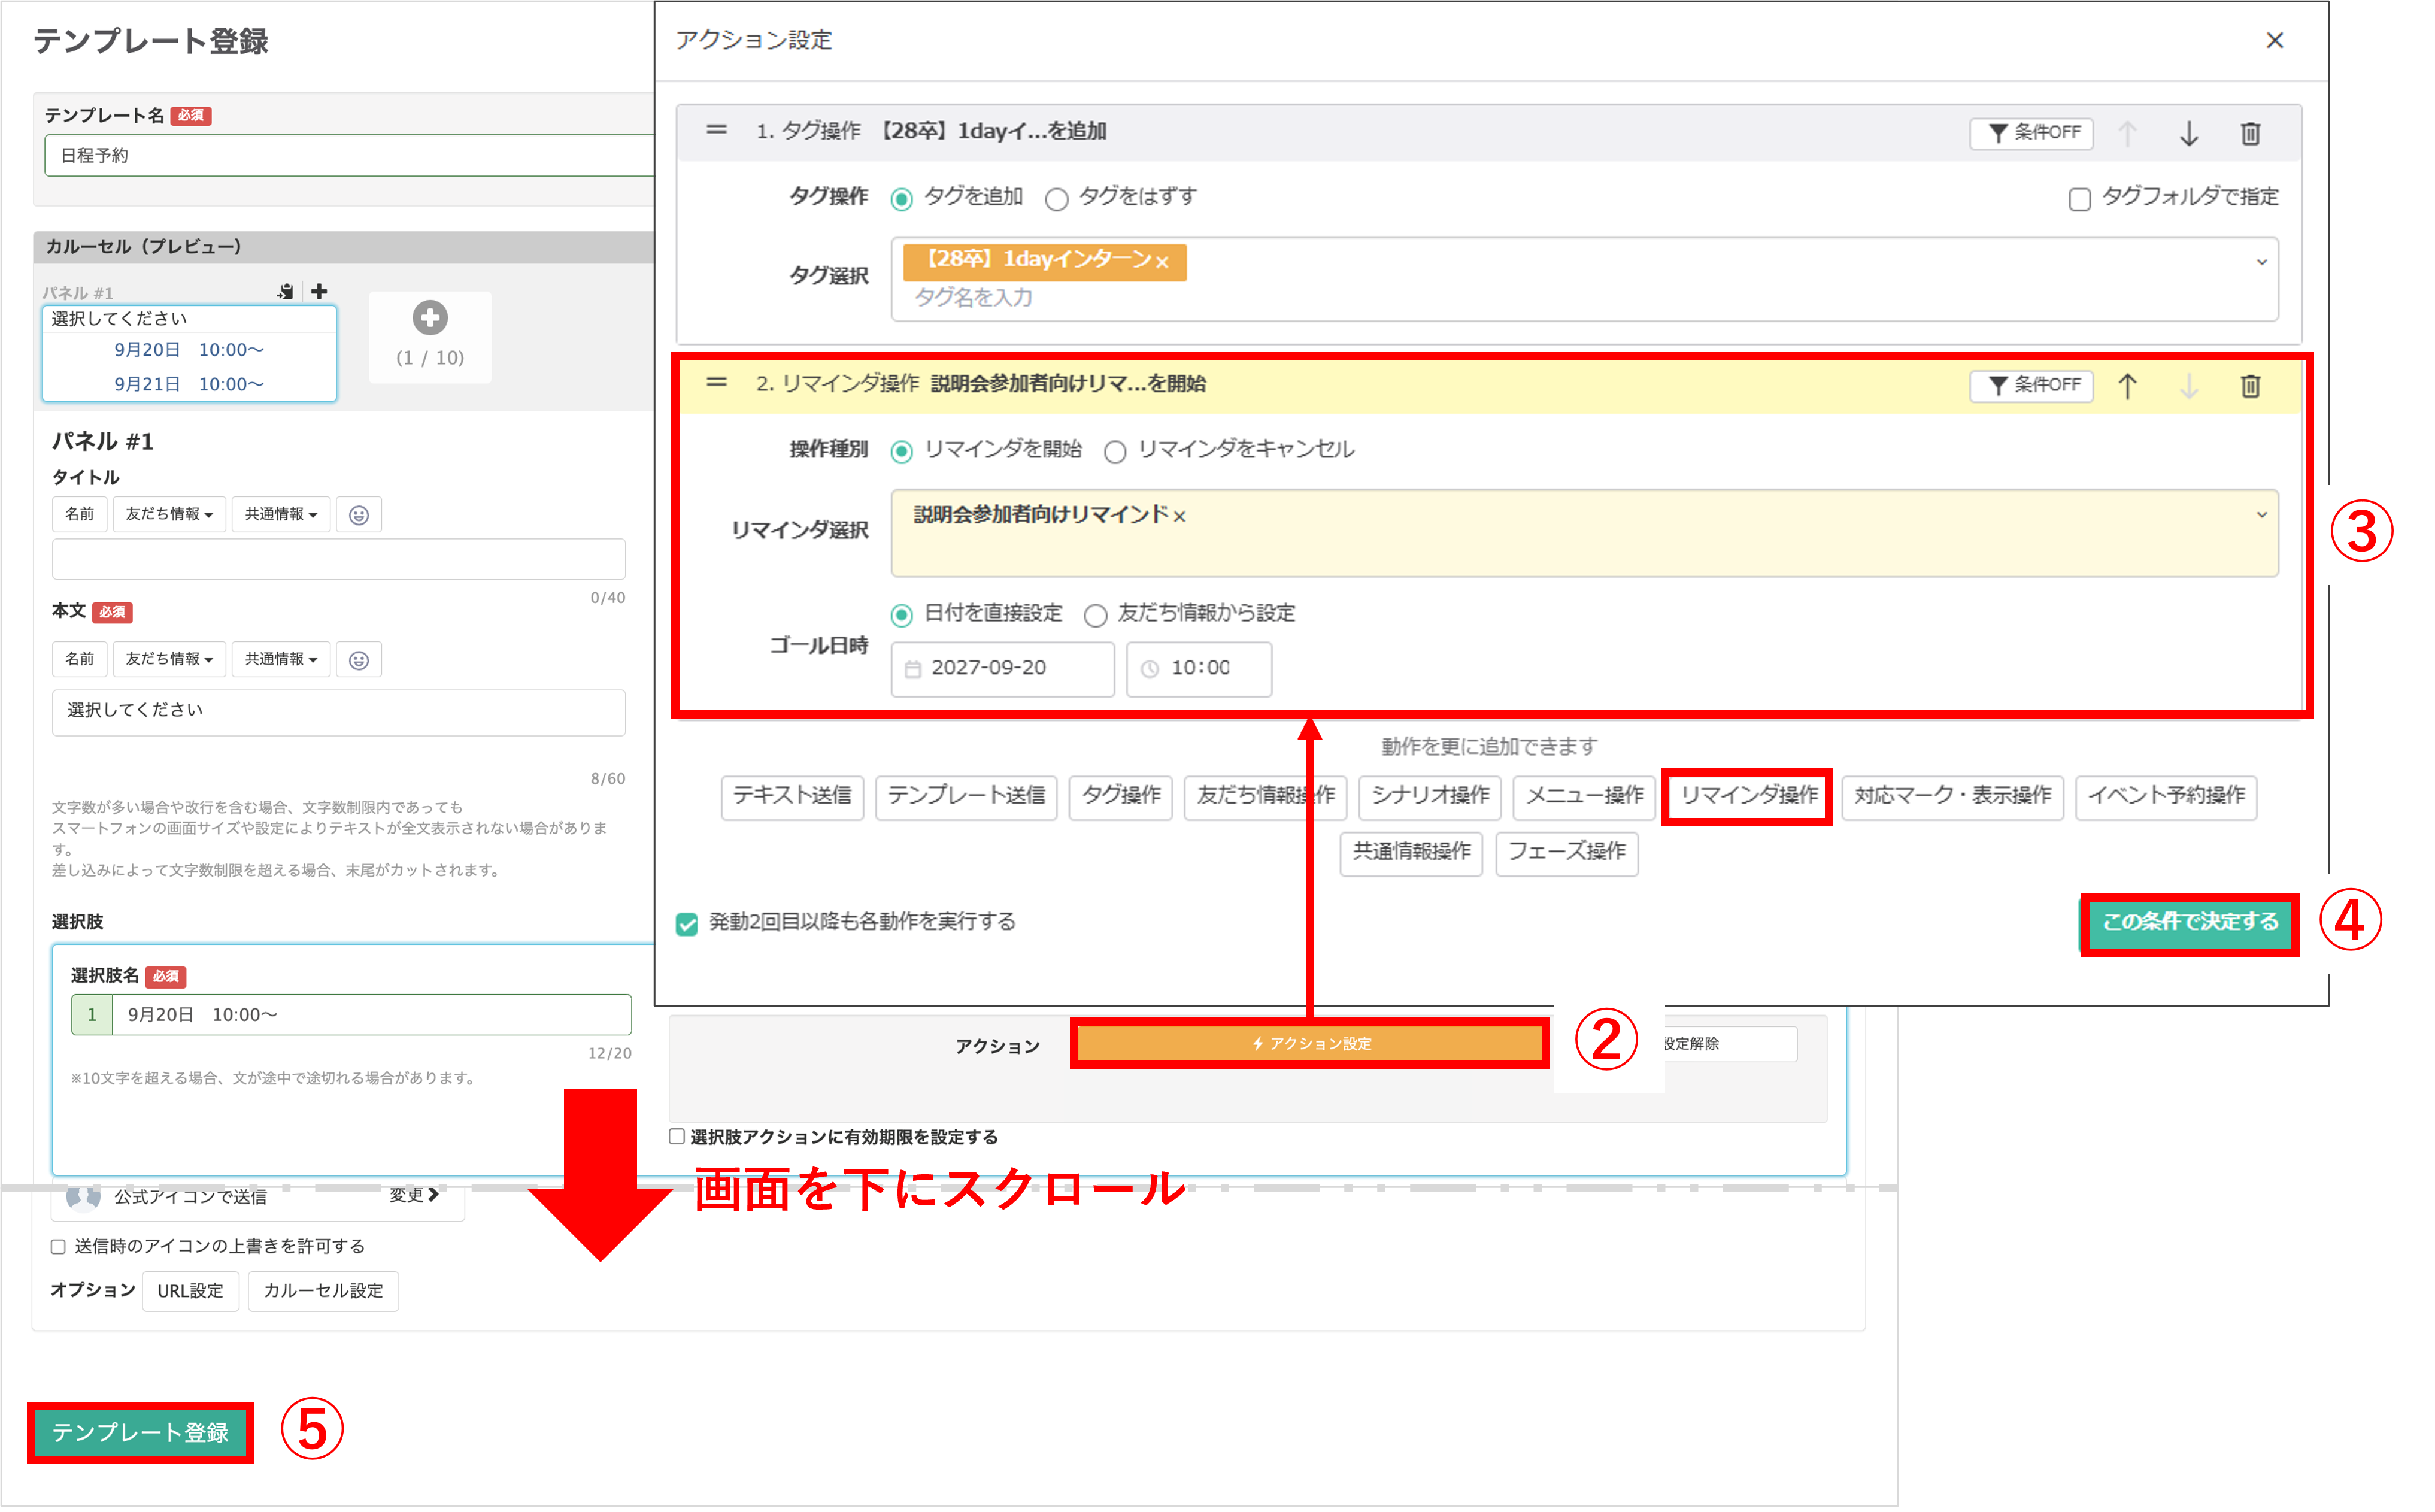The image size is (2435, 1512).
Task: Add リマインダ操作 action type
Action: pyautogui.click(x=1747, y=796)
